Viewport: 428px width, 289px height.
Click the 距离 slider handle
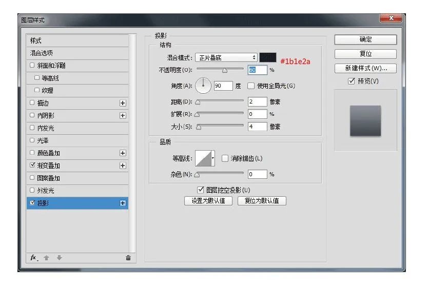[198, 102]
